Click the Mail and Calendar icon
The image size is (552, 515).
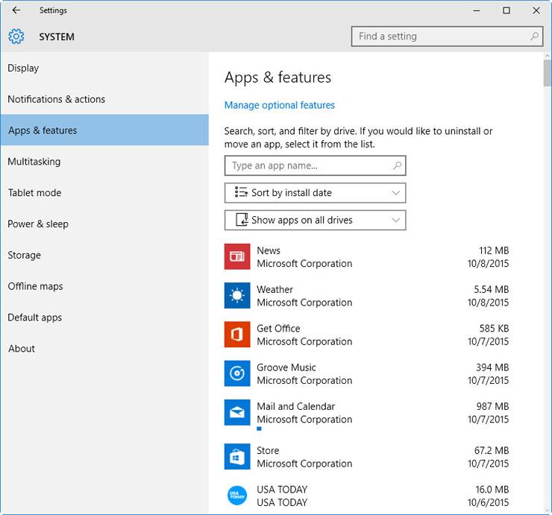click(237, 412)
